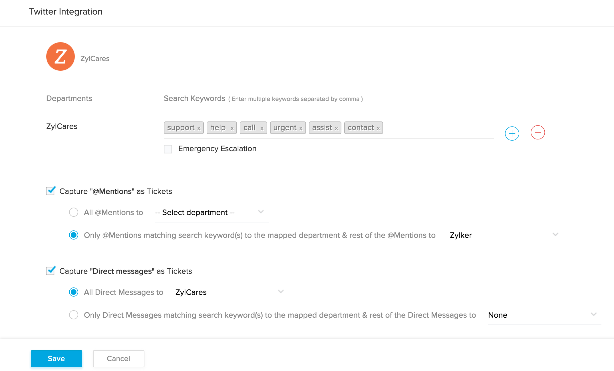Expand the Zylker department dropdown
Image resolution: width=614 pixels, height=371 pixels.
506,235
